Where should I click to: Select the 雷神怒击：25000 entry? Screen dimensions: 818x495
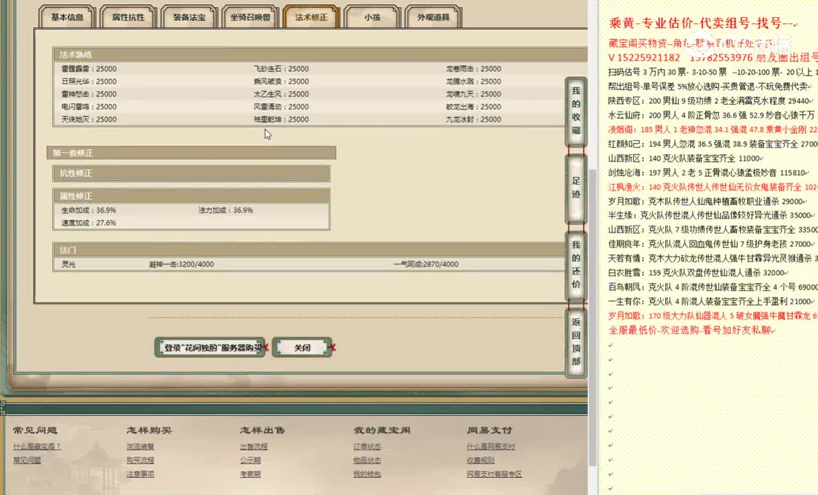pos(90,94)
